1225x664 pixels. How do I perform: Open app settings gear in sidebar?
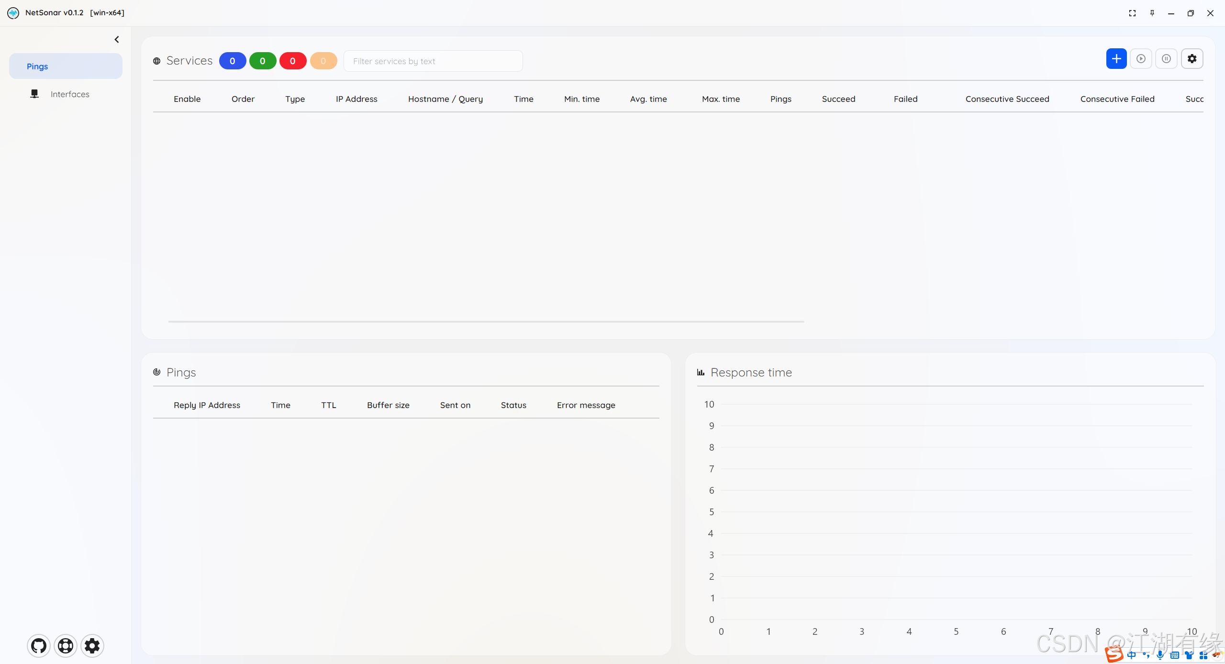click(92, 646)
